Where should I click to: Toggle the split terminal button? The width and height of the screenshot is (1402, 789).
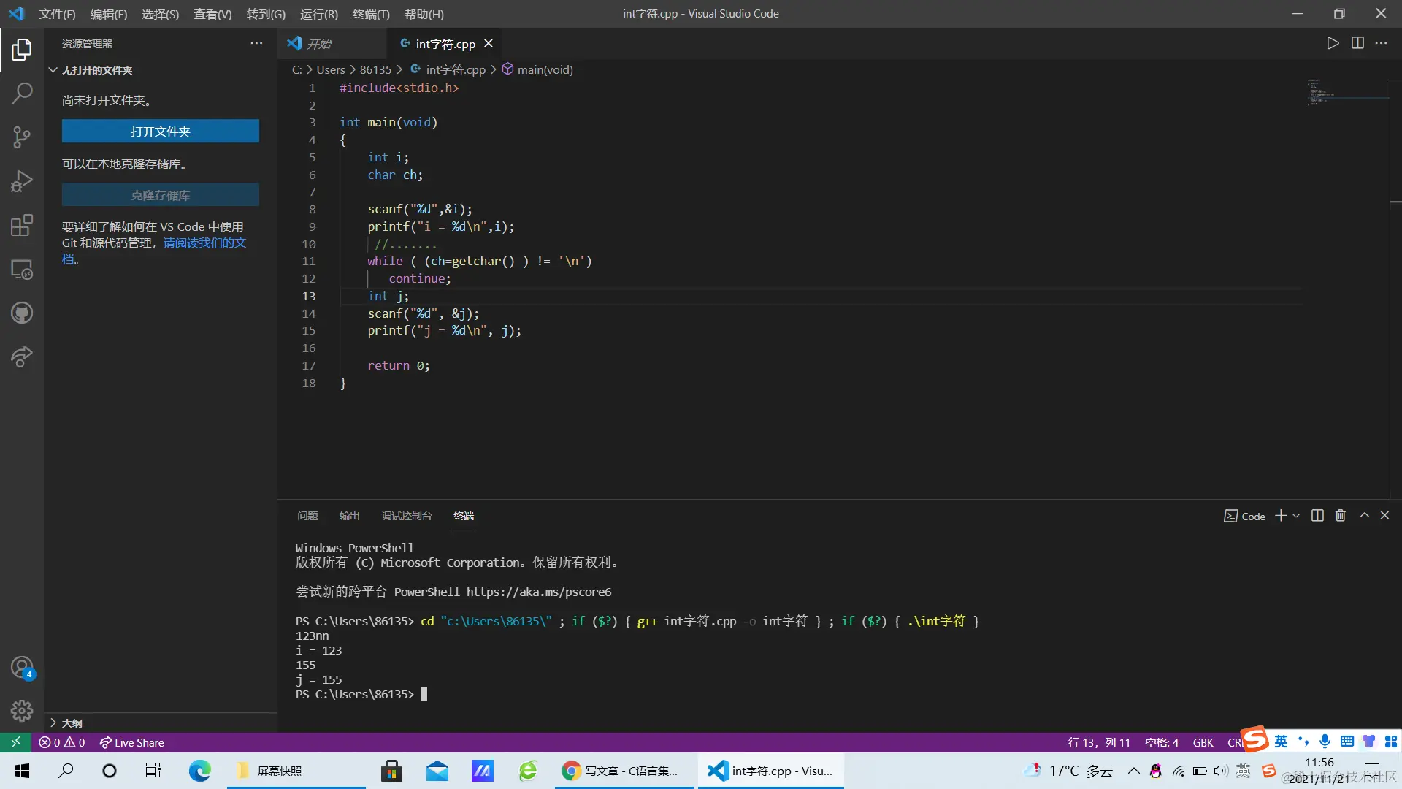coord(1317,516)
